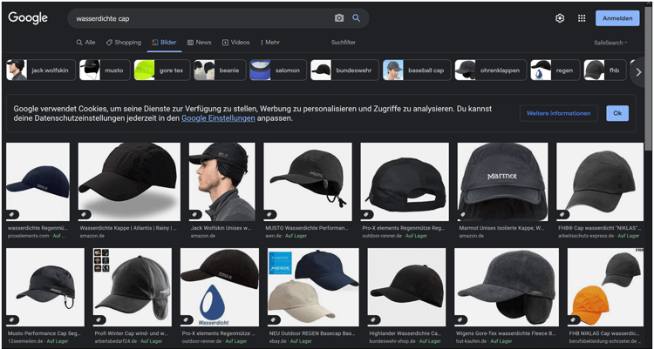
Task: Open FHB NIKLAS orange cap image
Action: [x=605, y=287]
